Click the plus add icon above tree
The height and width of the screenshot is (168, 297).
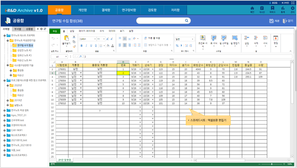(38, 29)
